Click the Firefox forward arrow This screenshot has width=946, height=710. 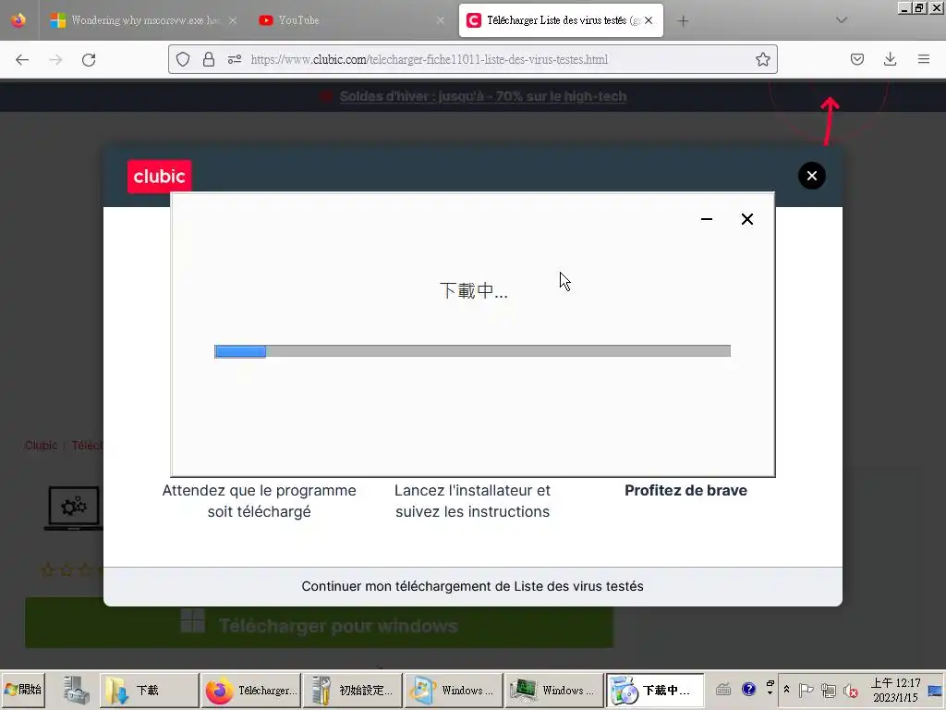55,60
